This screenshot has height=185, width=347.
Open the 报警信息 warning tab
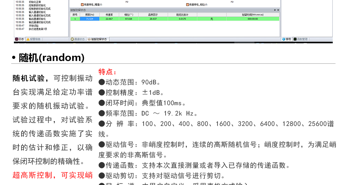coord(34,39)
